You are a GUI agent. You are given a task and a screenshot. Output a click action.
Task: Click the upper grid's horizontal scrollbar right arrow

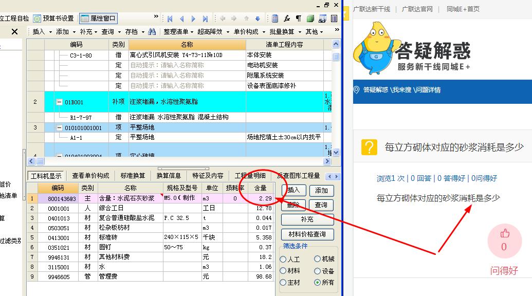[x=327, y=161]
